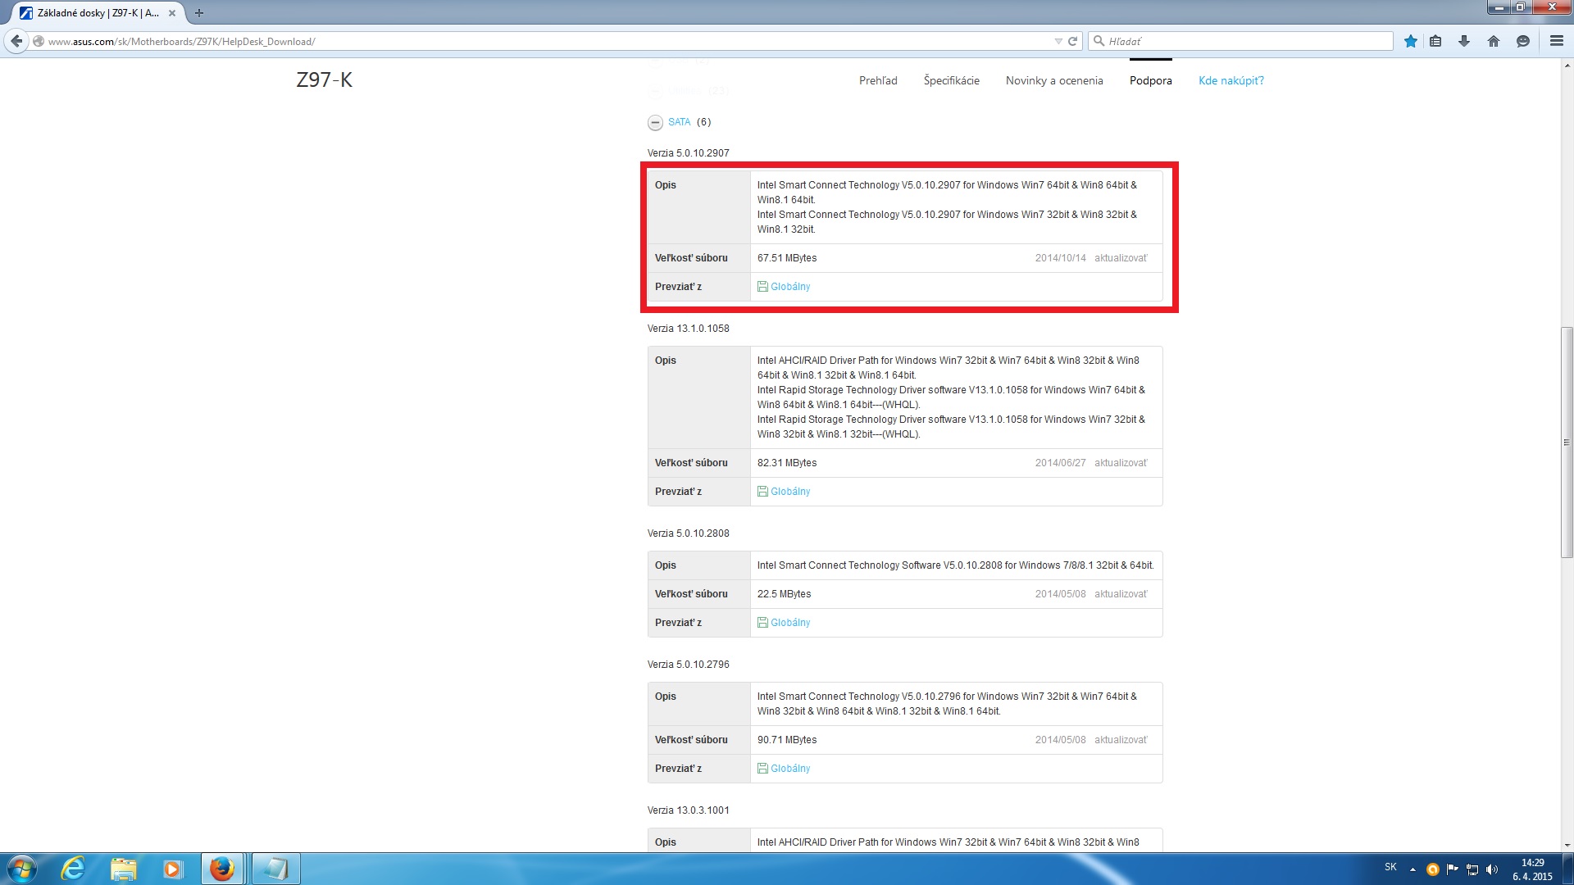The image size is (1574, 885).
Task: Open the URL history dropdown arrow
Action: click(1058, 41)
